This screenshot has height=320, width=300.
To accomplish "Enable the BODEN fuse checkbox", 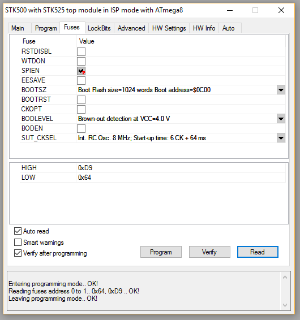I will [x=81, y=128].
